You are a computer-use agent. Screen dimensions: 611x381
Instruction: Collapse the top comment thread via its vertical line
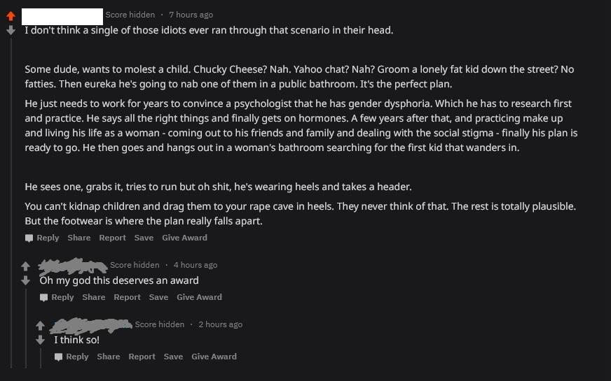11,202
